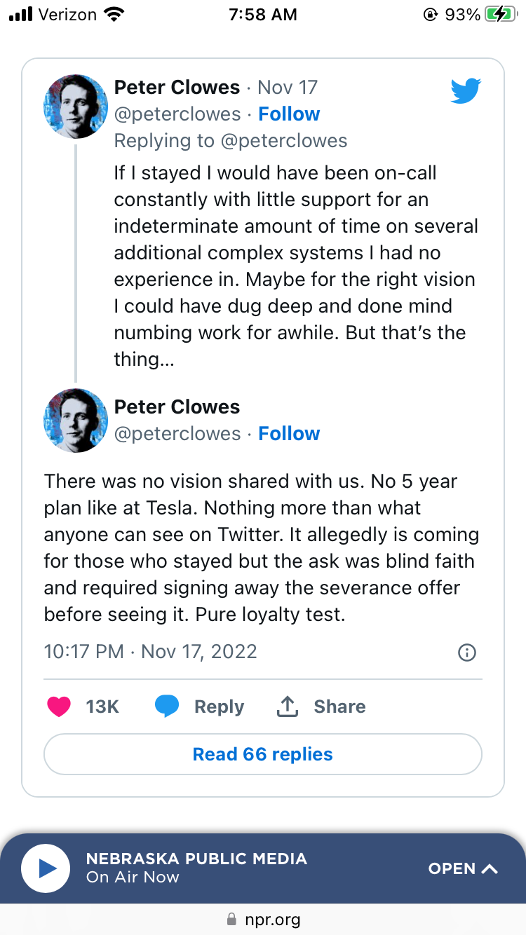Click the Share label
The height and width of the screenshot is (935, 526).
(339, 707)
